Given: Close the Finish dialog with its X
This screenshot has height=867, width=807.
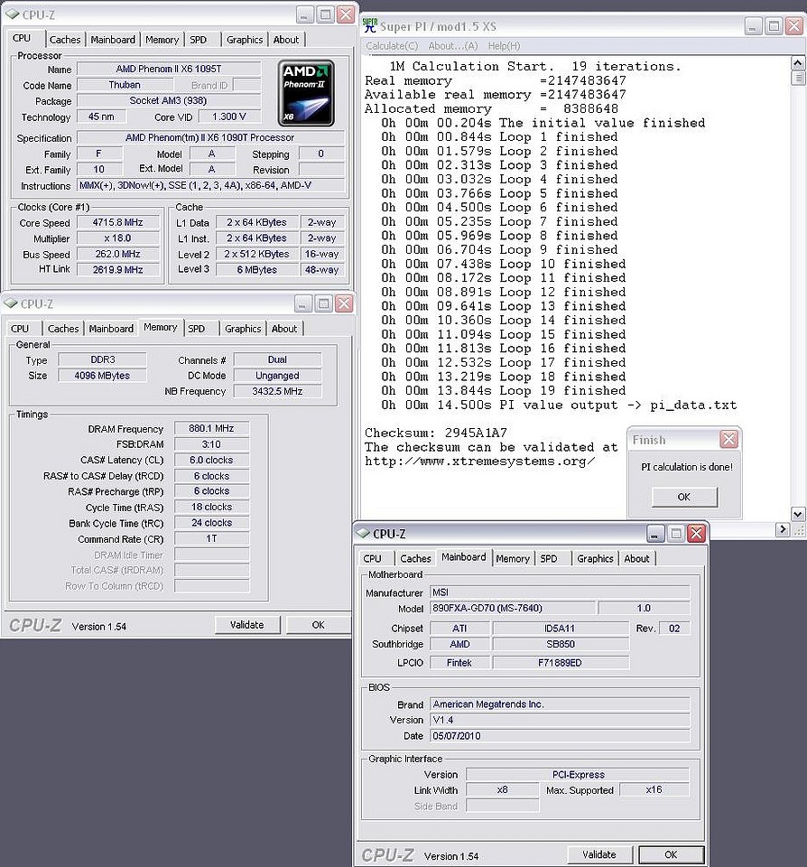Looking at the screenshot, I should [x=728, y=440].
